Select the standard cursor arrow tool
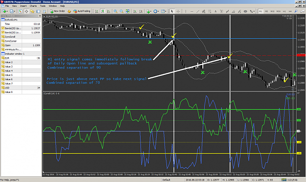Image resolution: width=306 pixels, height=182 pixels. tap(172, 11)
